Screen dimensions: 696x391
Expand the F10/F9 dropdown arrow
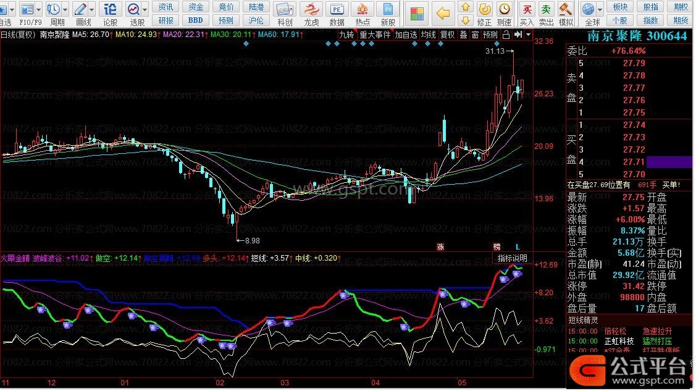tap(39, 9)
